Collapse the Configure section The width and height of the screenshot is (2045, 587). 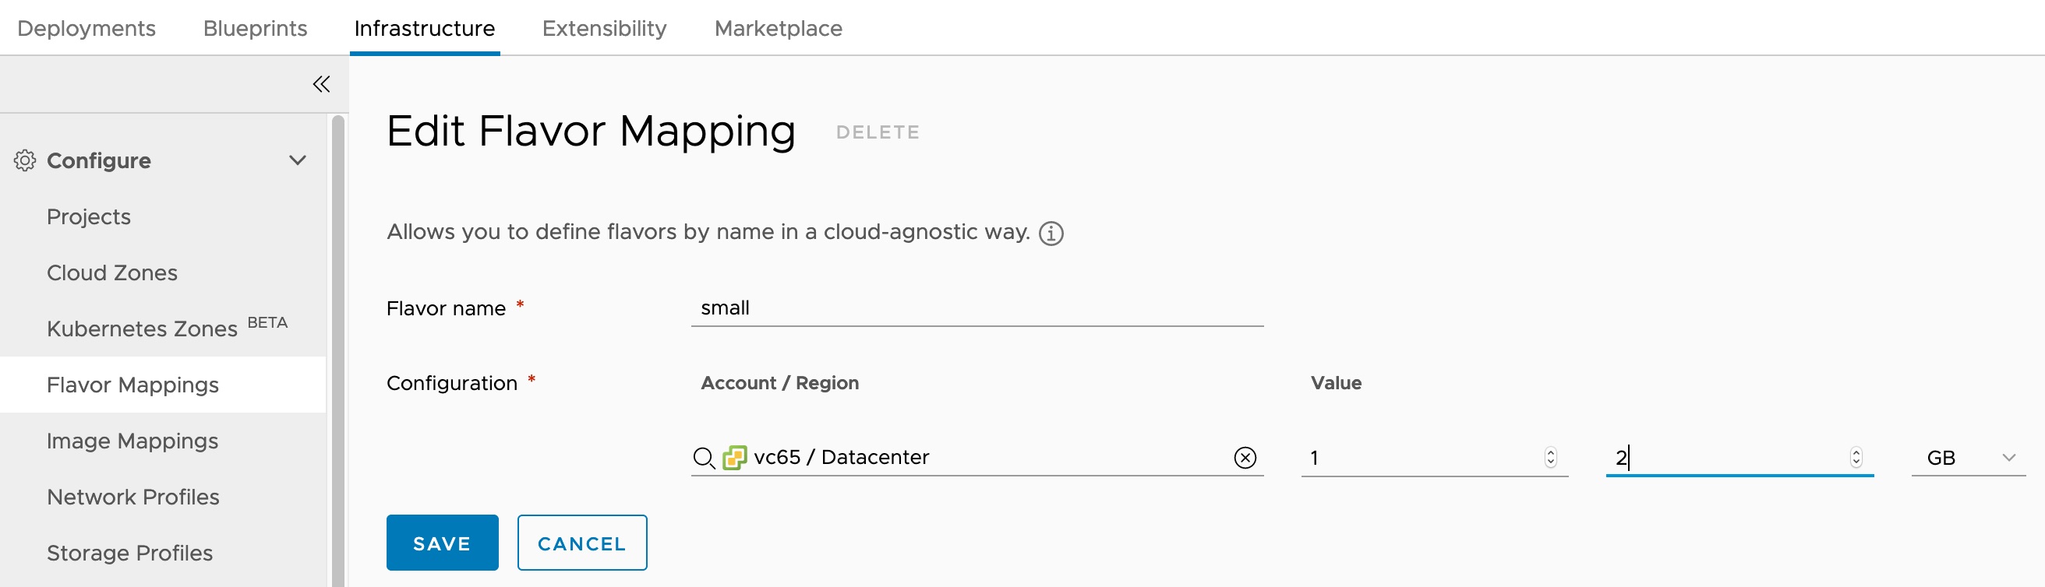pos(298,160)
